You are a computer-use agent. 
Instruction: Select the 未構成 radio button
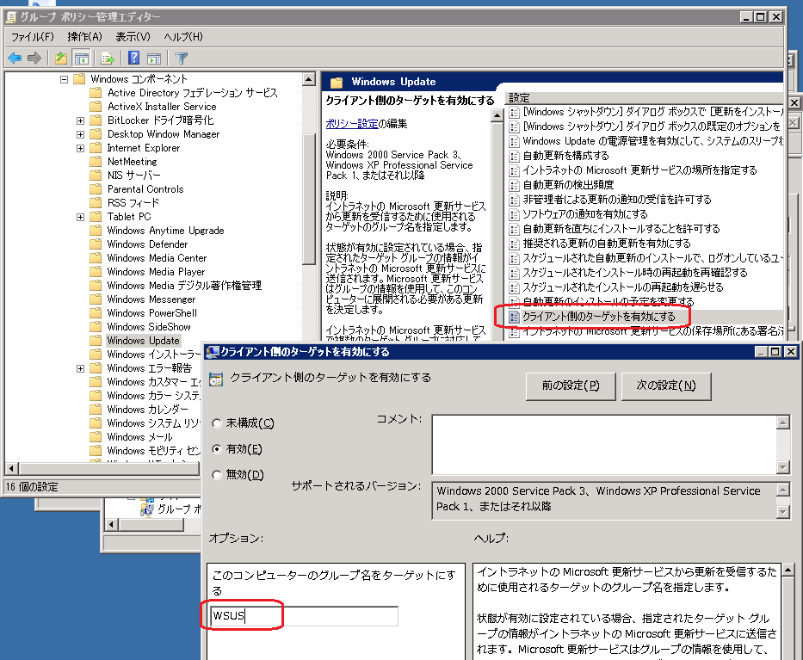click(217, 423)
